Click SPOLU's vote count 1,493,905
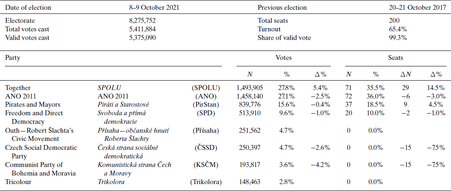The image size is (451, 191). 250,88
